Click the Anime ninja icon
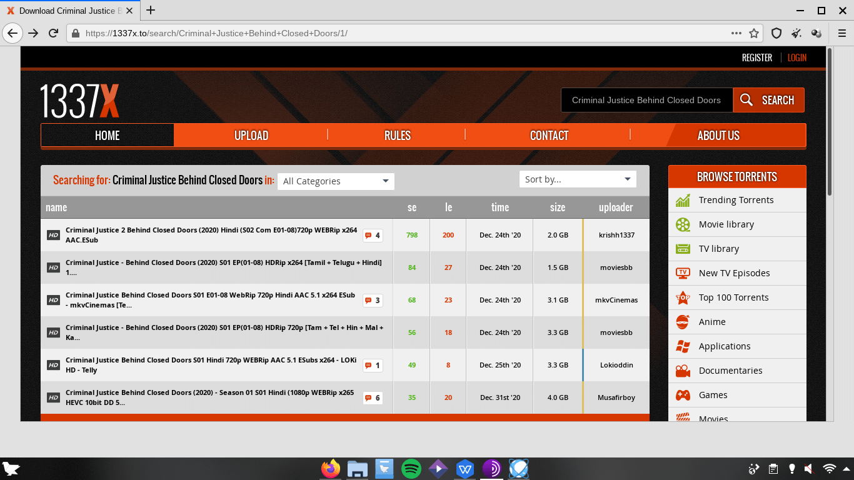This screenshot has width=854, height=480. [683, 322]
